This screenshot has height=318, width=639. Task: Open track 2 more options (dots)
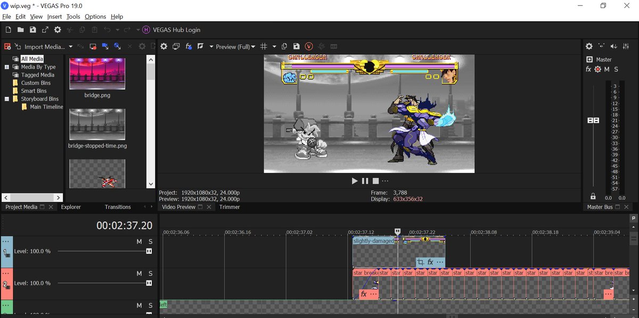pos(7,274)
